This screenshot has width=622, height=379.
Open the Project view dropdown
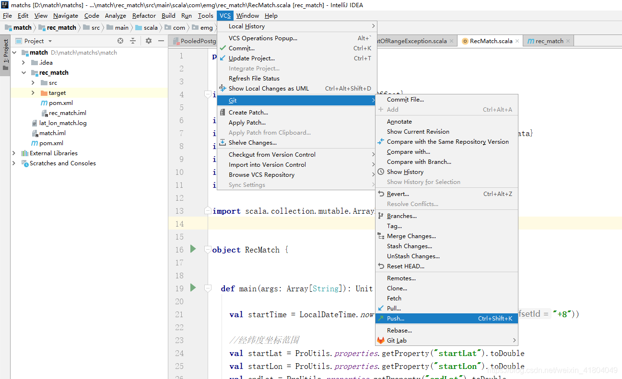(50, 41)
